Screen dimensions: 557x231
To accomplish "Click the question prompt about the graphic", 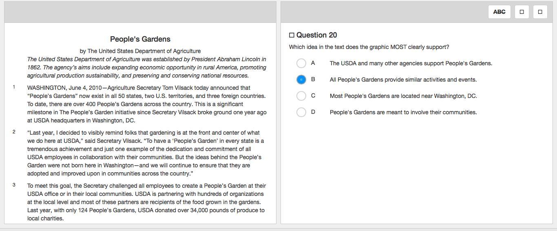I will [x=369, y=47].
